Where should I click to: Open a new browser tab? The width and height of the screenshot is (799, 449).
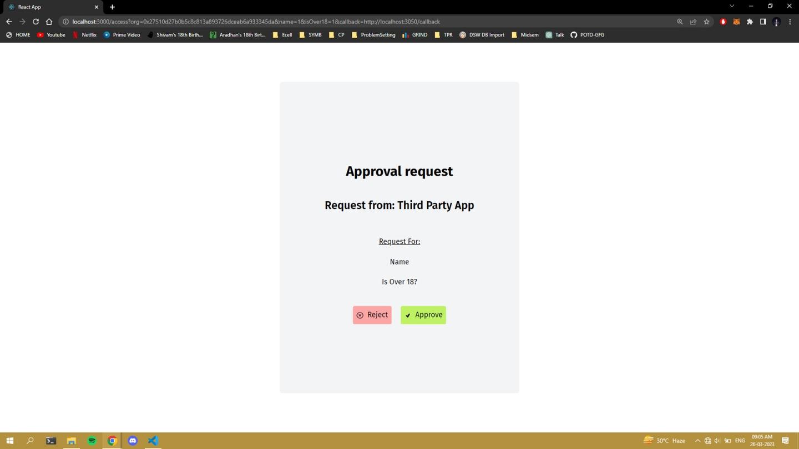tap(112, 7)
